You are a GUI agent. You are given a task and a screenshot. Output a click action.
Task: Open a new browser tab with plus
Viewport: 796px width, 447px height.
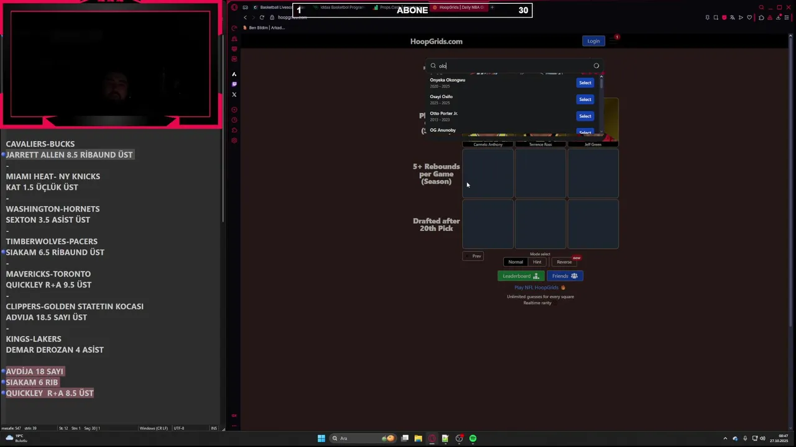[492, 7]
